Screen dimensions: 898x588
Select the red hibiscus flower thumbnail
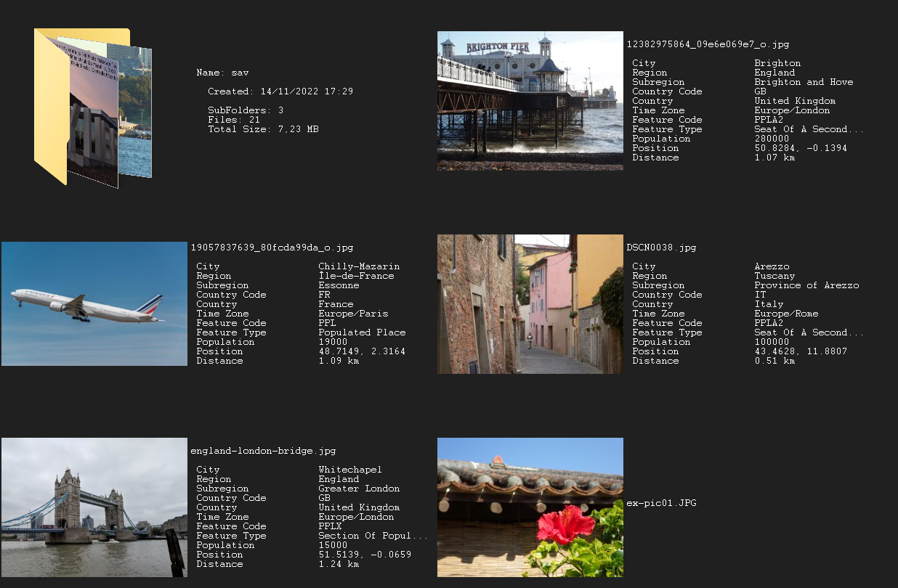coord(530,507)
